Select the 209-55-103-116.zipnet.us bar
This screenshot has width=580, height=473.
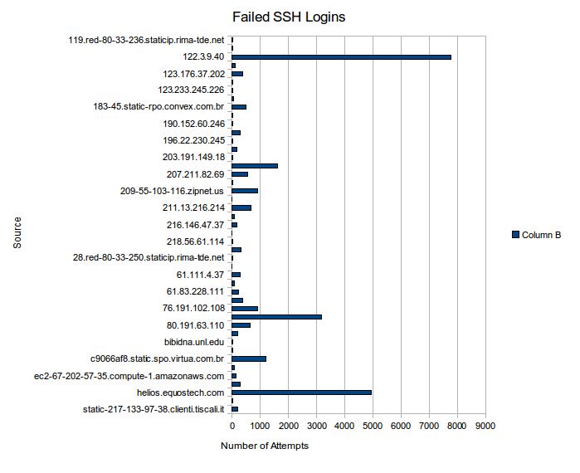(245, 191)
